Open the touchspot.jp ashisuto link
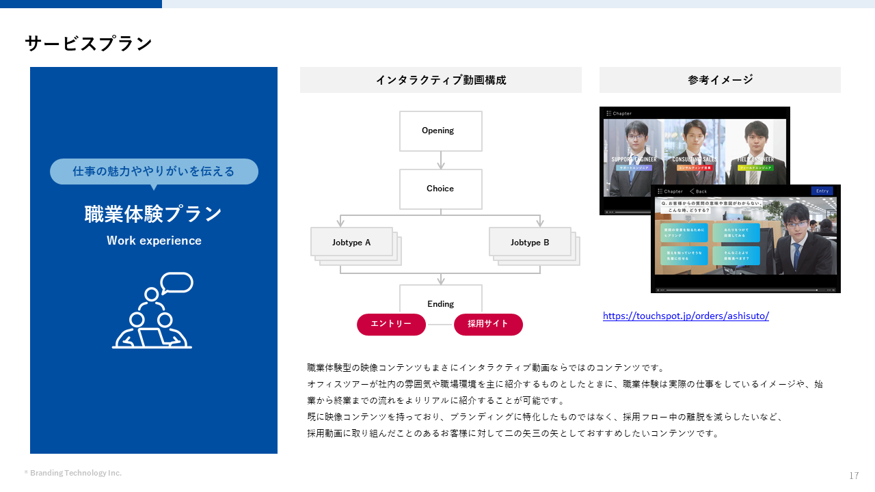The image size is (875, 492). click(686, 316)
